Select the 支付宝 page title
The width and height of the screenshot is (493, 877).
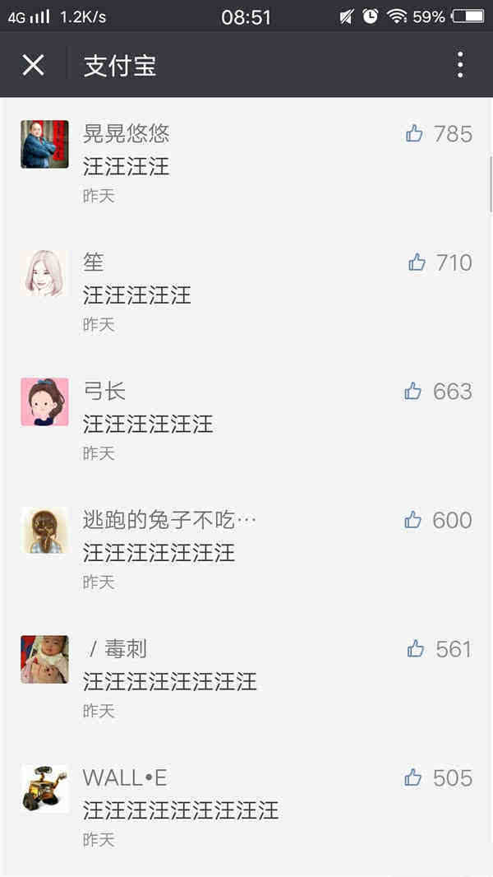click(x=120, y=66)
